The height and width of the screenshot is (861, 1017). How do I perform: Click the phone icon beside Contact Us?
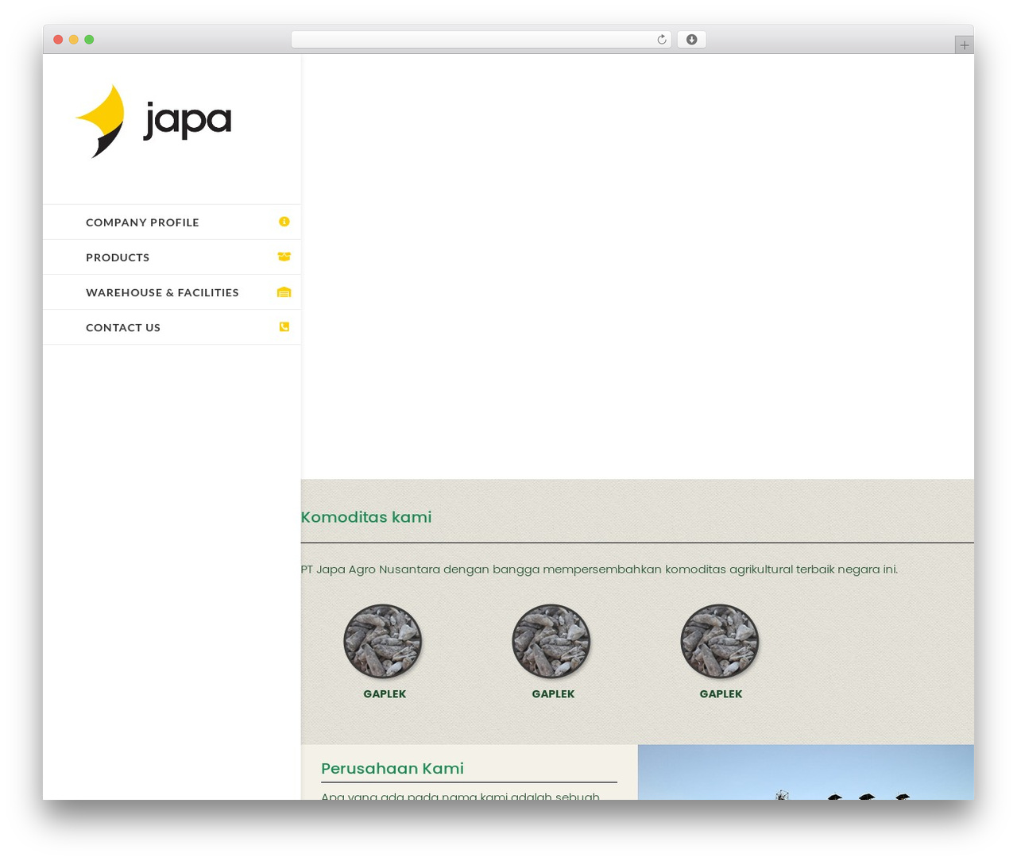tap(284, 326)
